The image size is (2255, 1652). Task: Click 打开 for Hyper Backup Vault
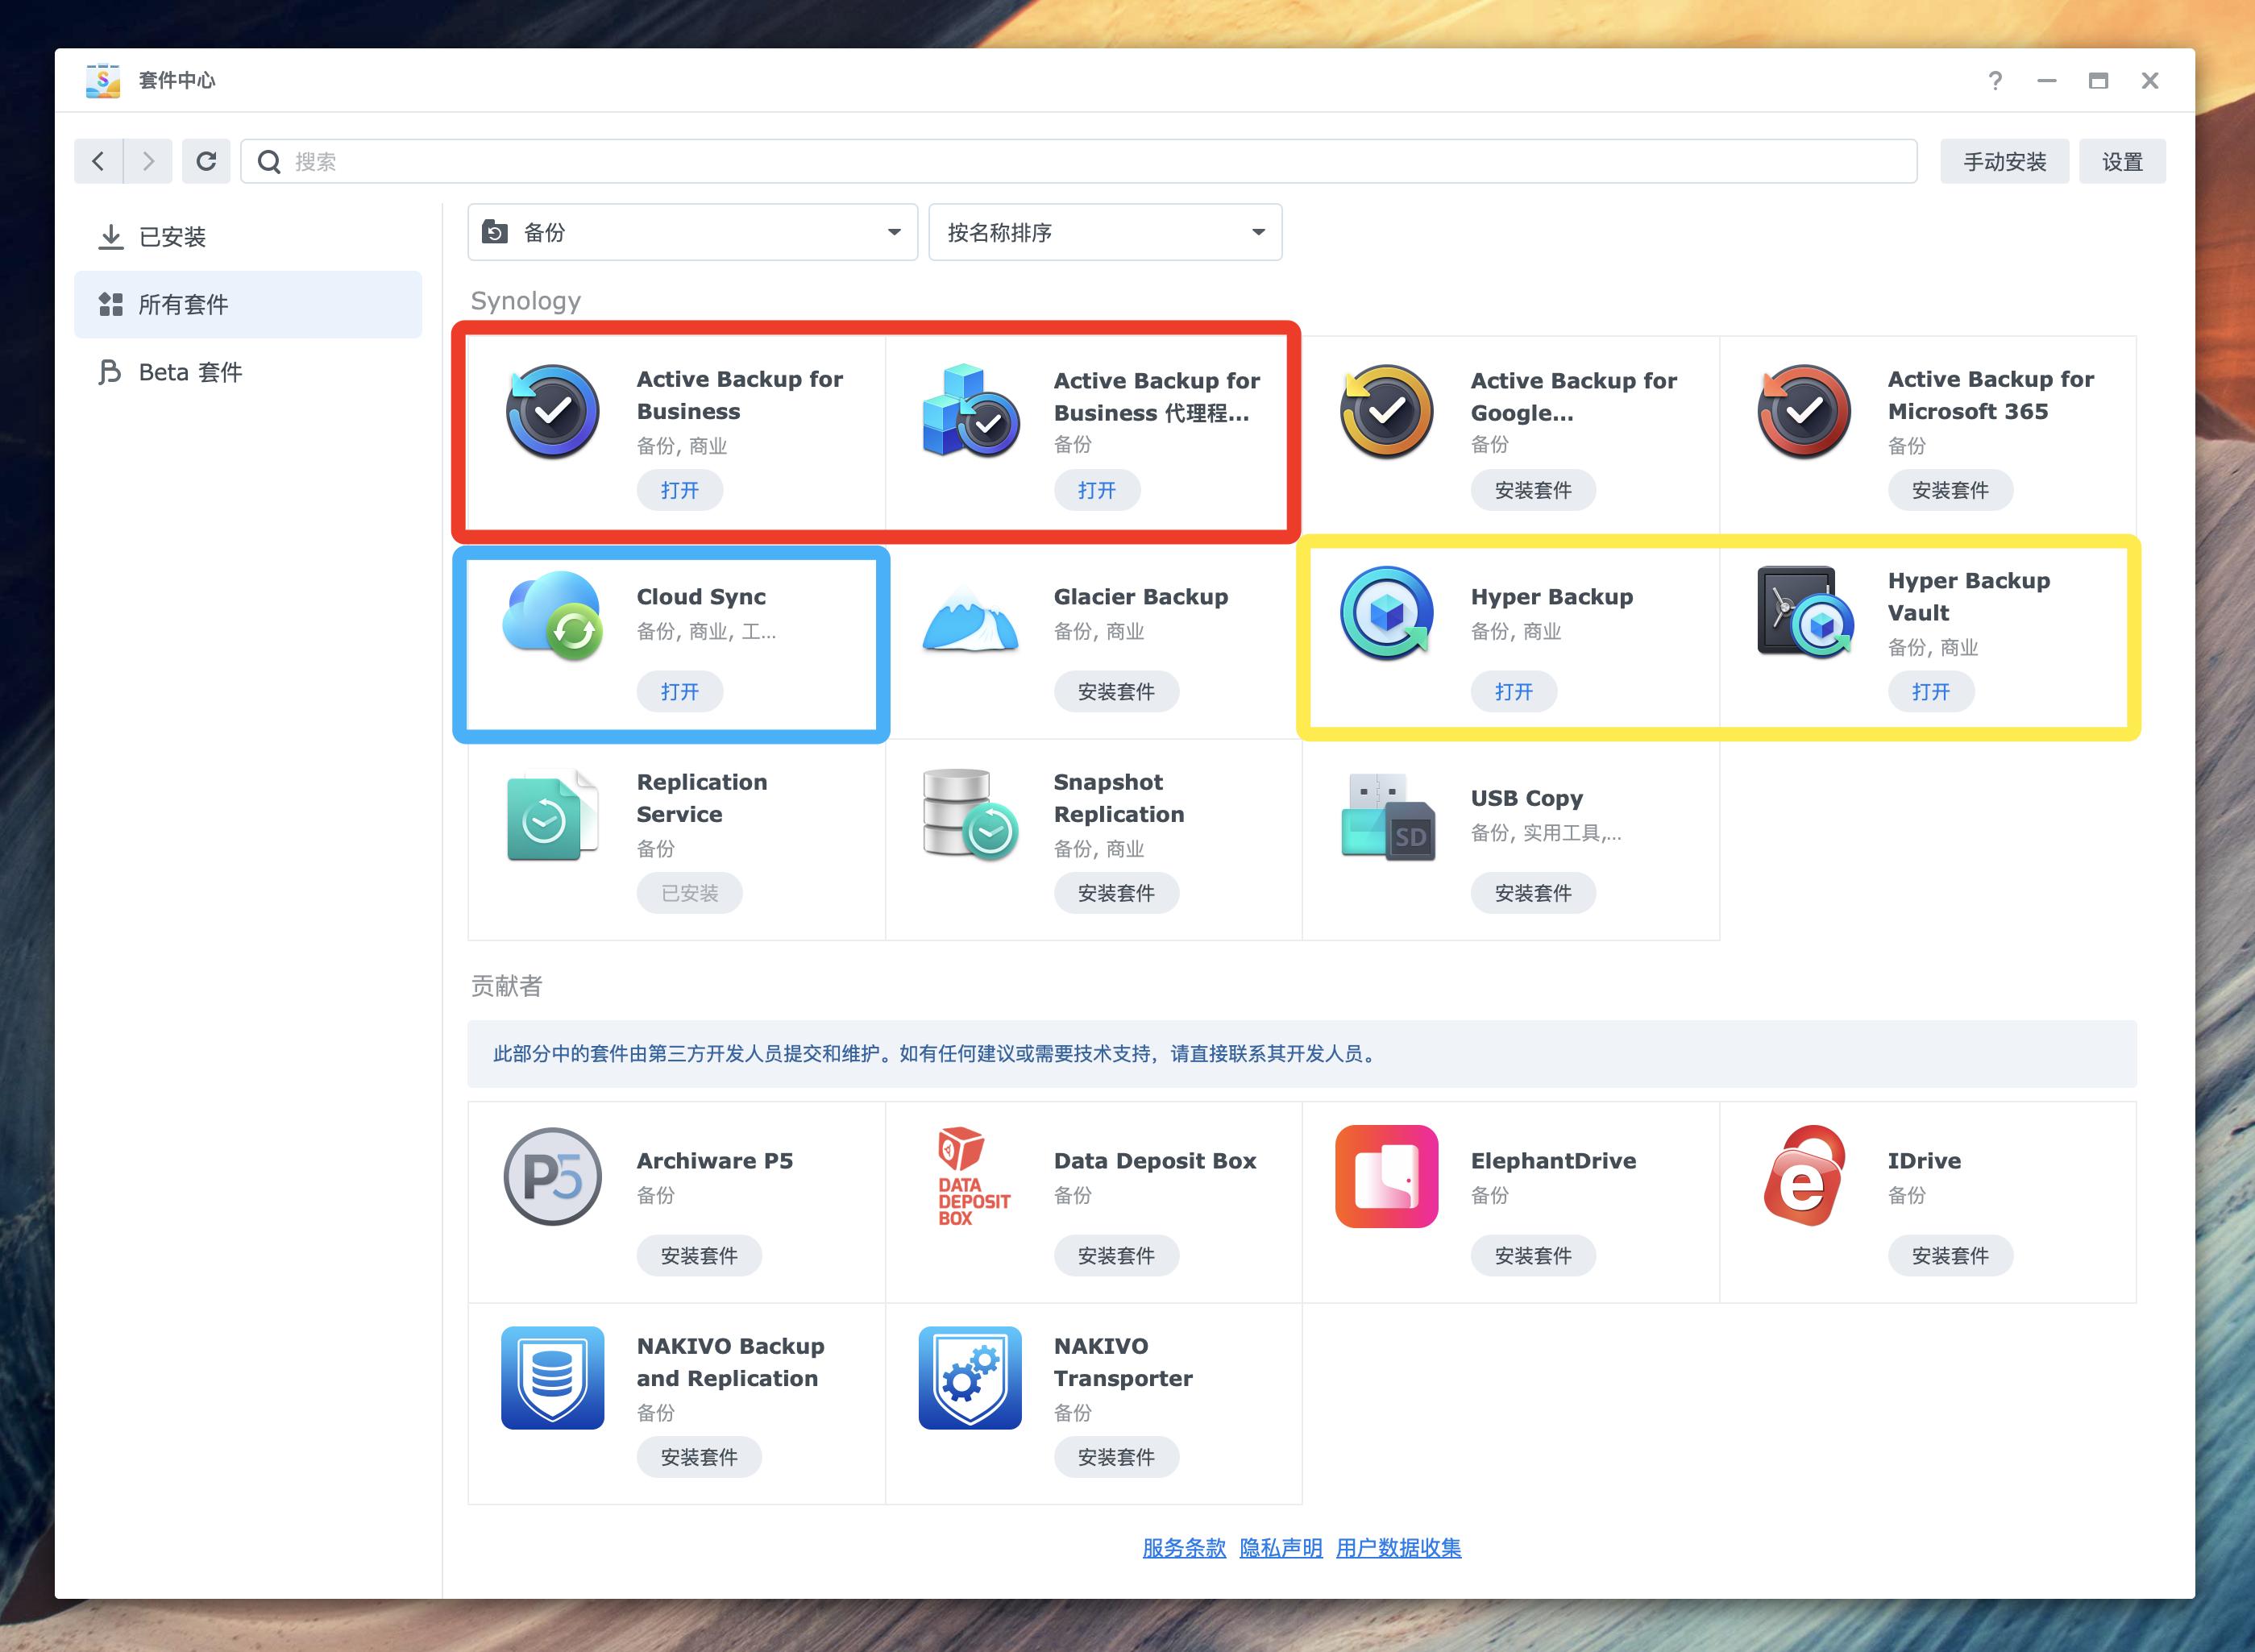coord(1930,692)
